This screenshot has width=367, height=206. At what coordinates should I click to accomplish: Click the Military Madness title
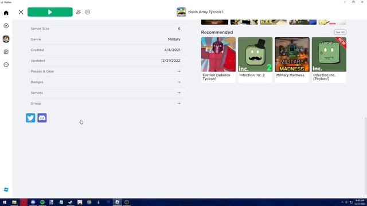pyautogui.click(x=290, y=75)
